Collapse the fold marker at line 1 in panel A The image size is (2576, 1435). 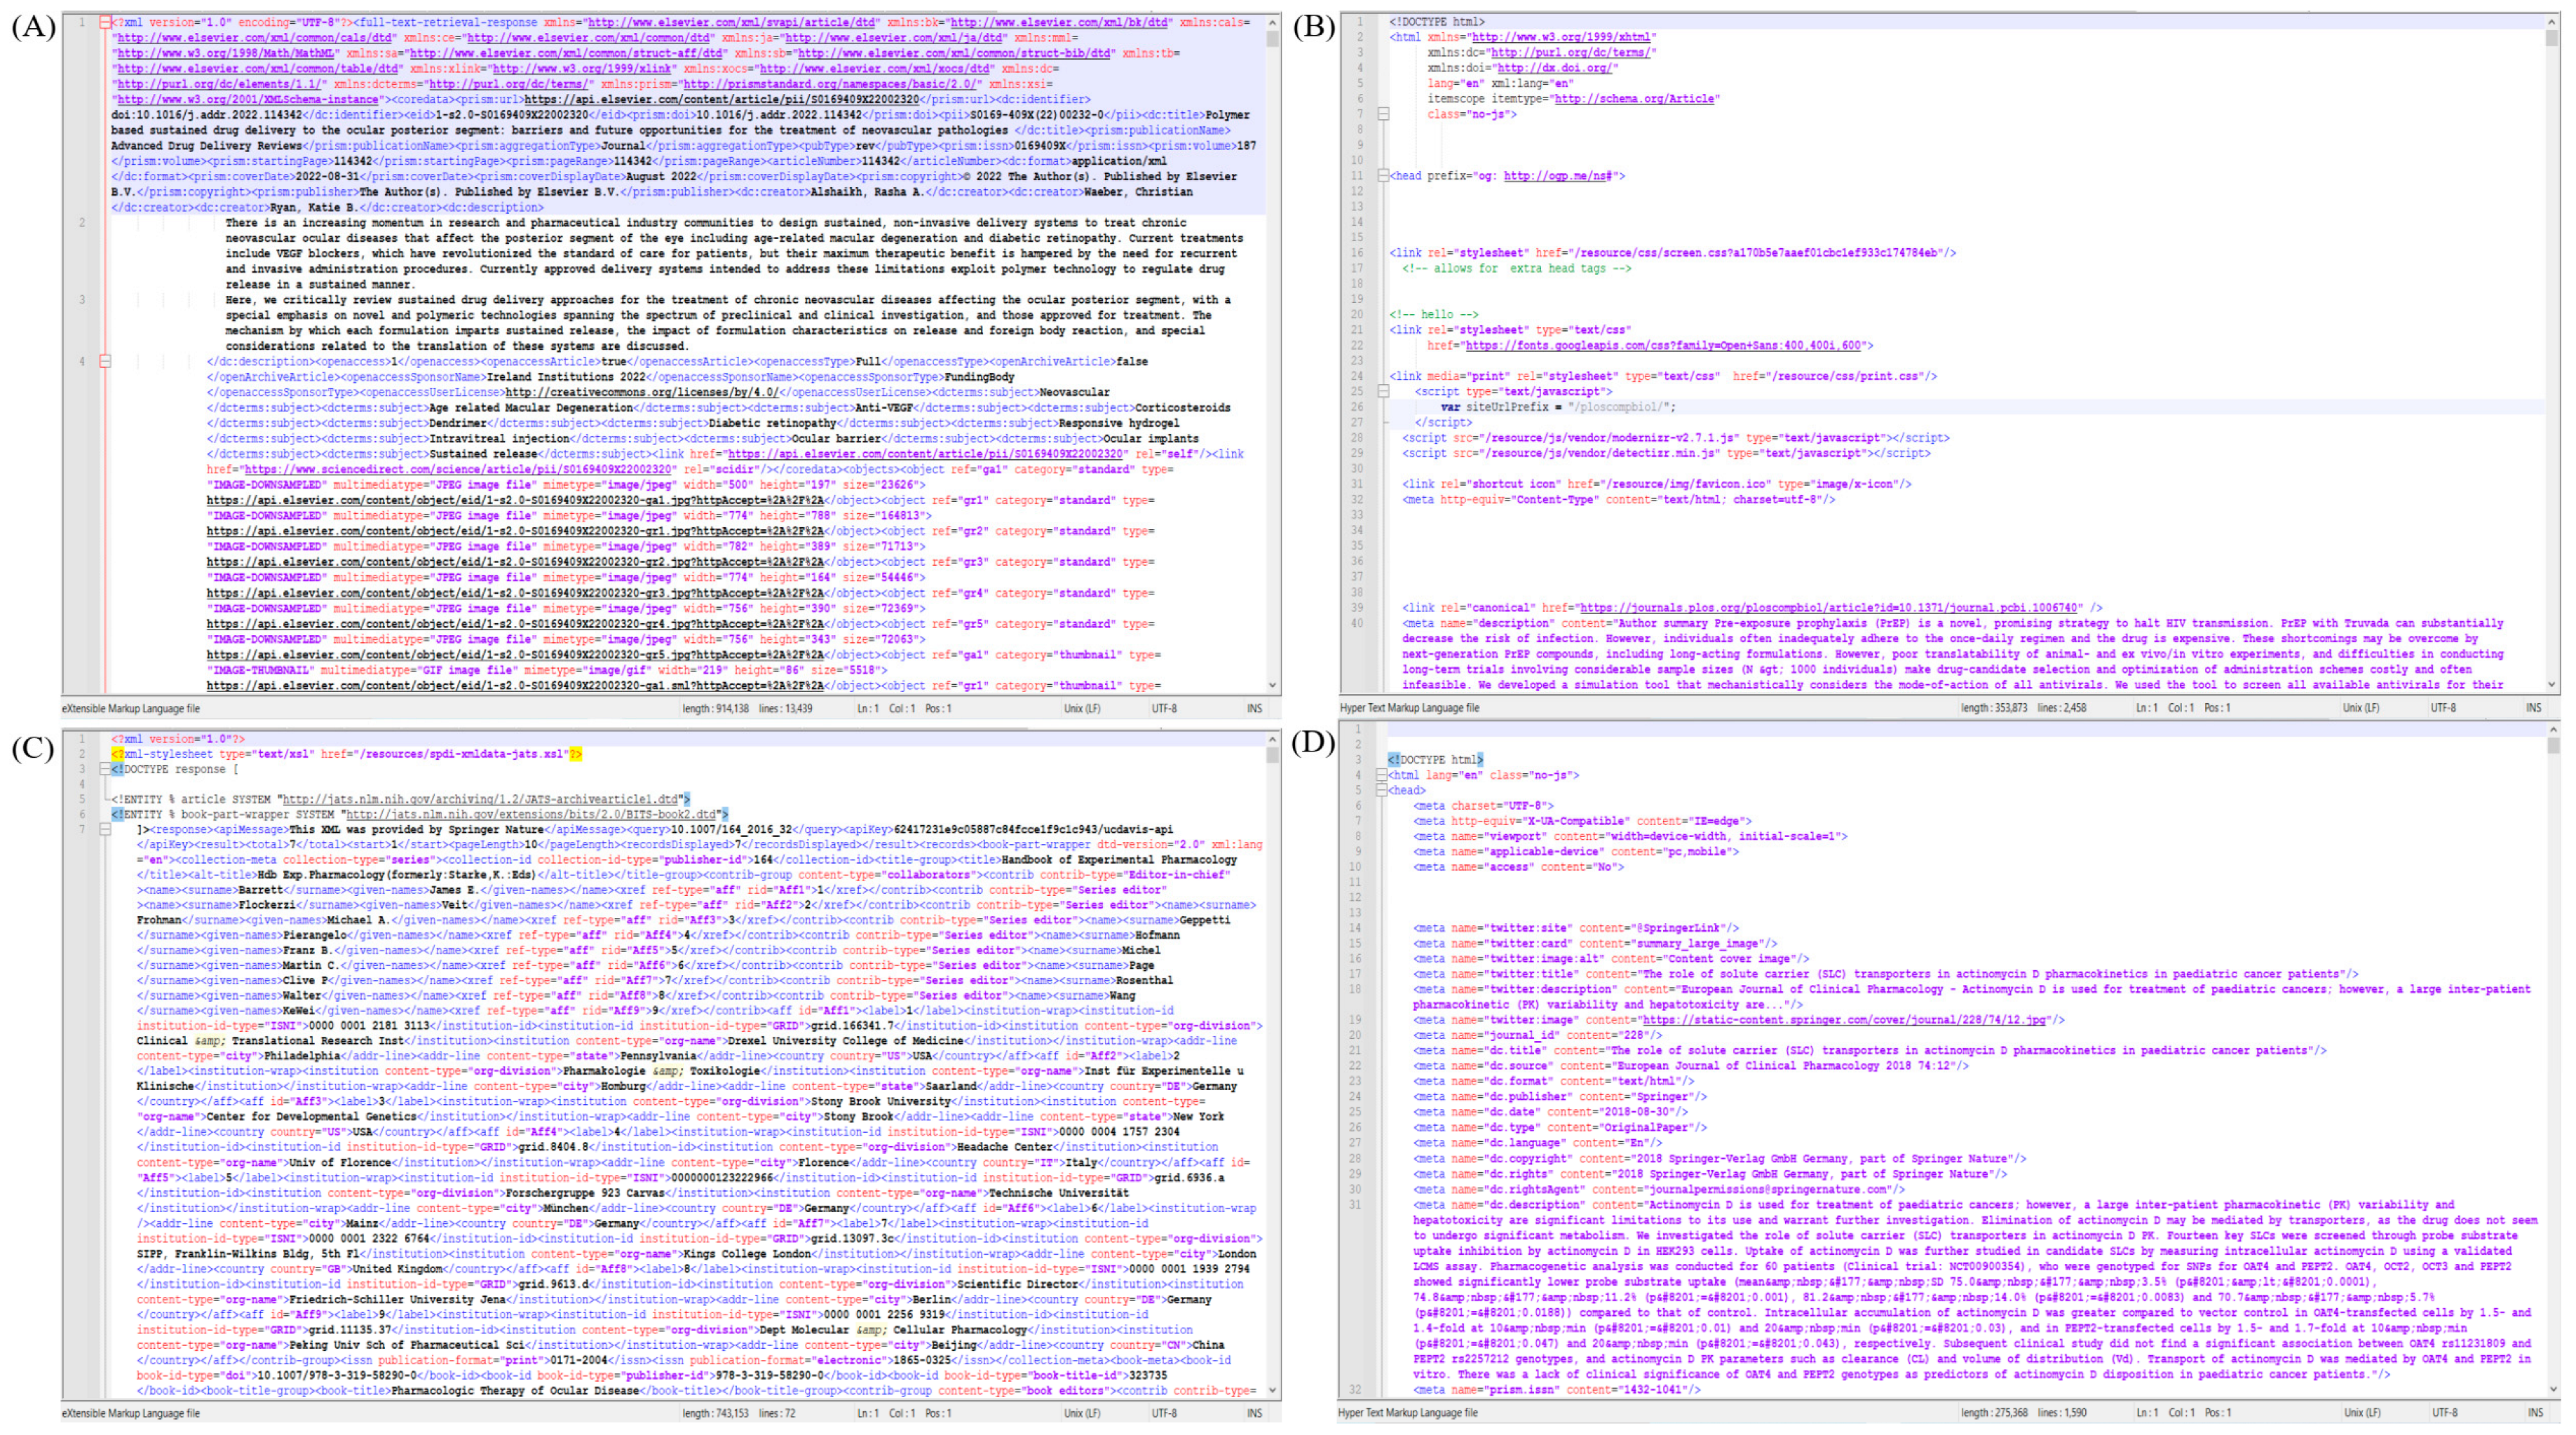(x=105, y=22)
